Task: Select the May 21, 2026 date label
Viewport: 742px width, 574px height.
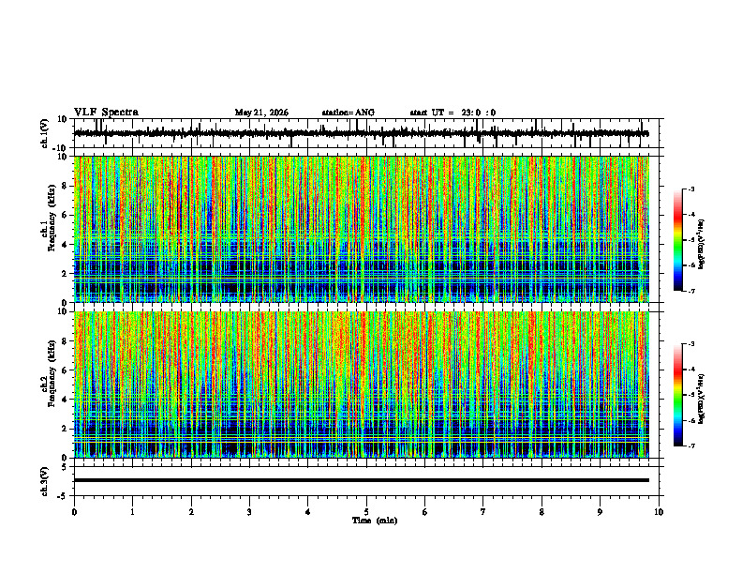Action: tap(261, 113)
